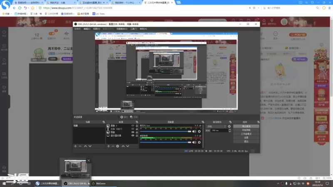Adjust 麦克风/Aux volume slider
This screenshot has height=187, width=333.
point(166,131)
